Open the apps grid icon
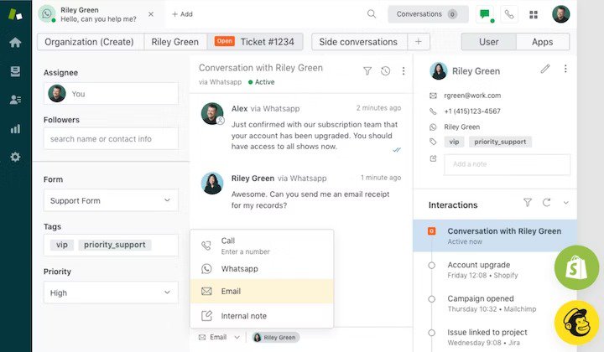Image resolution: width=604 pixels, height=352 pixels. pyautogui.click(x=534, y=14)
